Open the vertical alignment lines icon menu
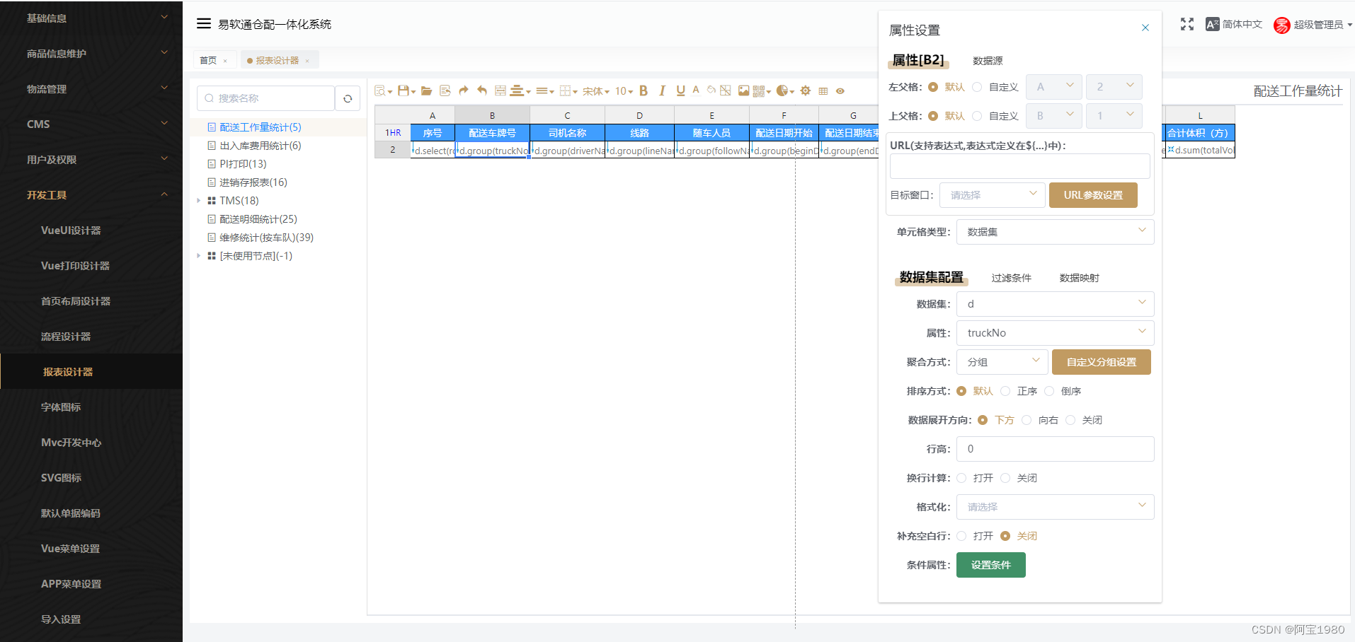The height and width of the screenshot is (642, 1355). (544, 91)
